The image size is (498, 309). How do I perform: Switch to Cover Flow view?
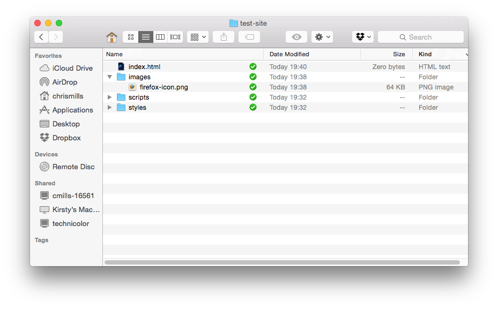click(x=175, y=36)
